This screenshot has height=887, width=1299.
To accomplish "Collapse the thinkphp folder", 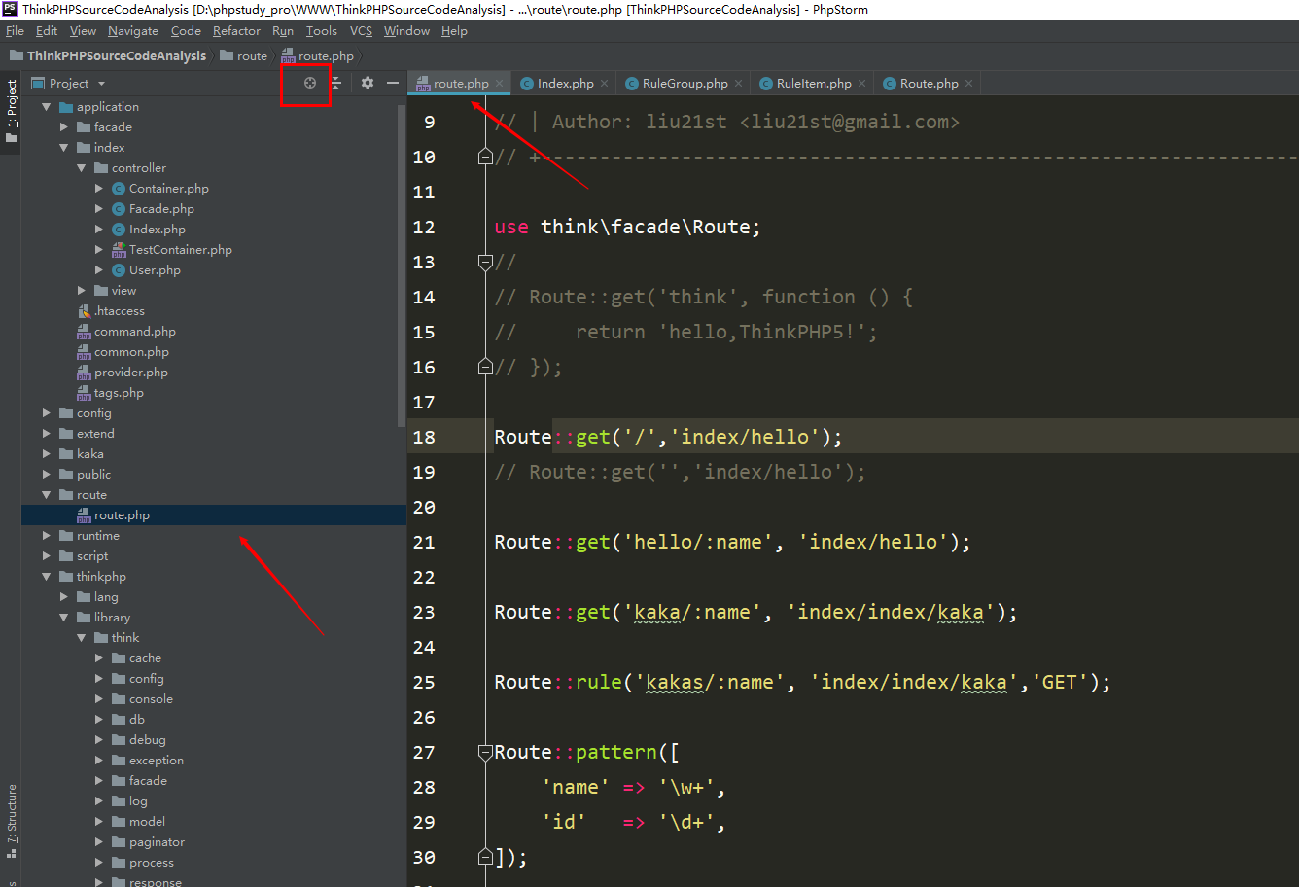I will pyautogui.click(x=47, y=577).
